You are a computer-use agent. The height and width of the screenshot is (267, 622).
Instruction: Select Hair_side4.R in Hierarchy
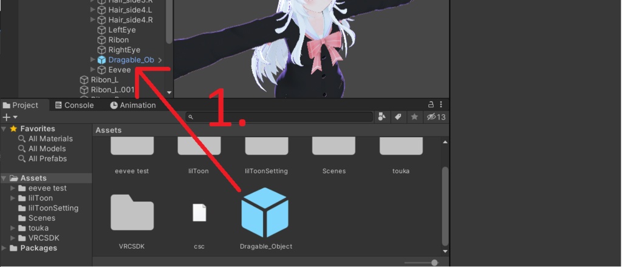point(131,20)
